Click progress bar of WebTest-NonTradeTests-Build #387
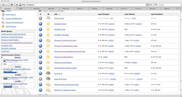Viewport: 182px width, 97px height. pyautogui.click(x=11, y=72)
